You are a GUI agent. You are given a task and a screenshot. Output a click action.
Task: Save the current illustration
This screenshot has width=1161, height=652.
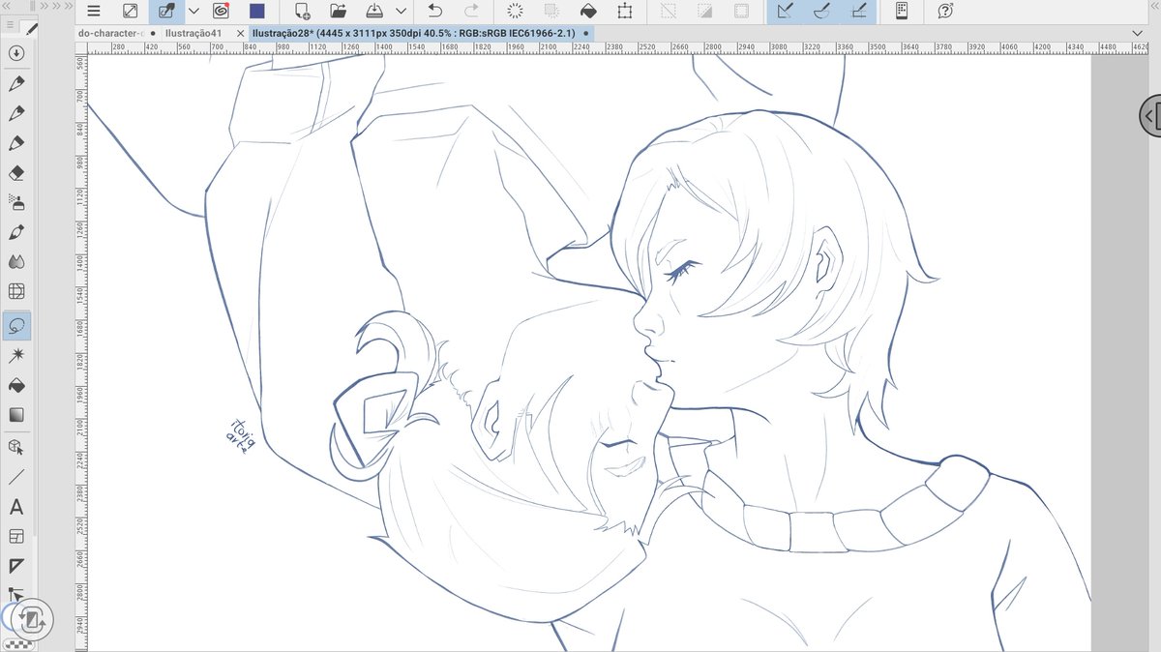(x=374, y=11)
